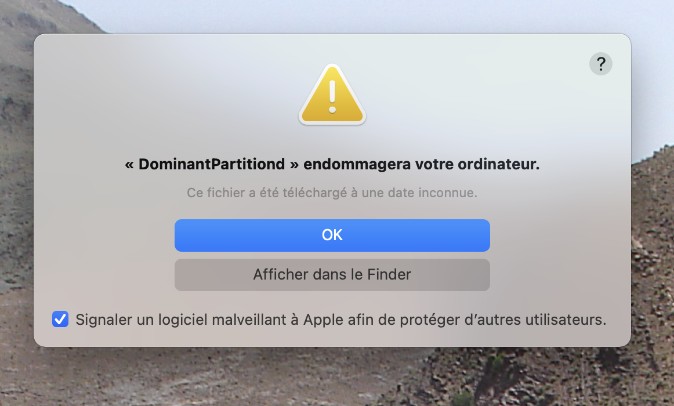Click the "DominantPartitiond" name in the heading
The height and width of the screenshot is (406, 674).
pos(212,165)
